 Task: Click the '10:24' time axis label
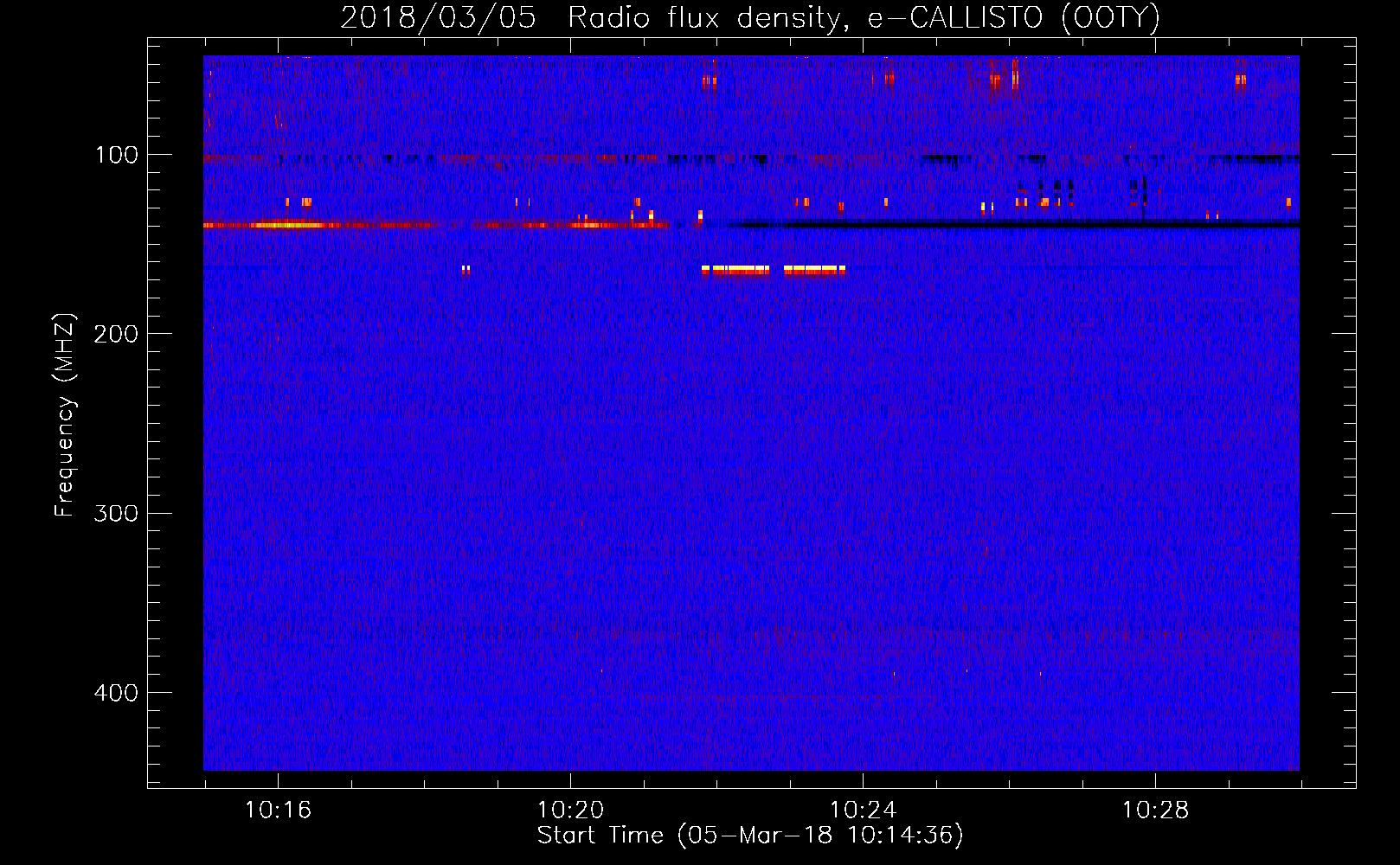[863, 811]
